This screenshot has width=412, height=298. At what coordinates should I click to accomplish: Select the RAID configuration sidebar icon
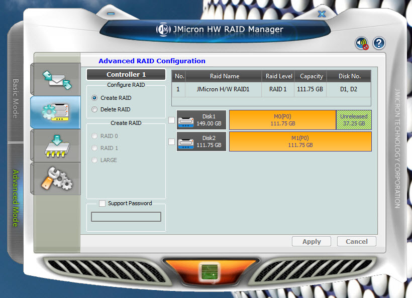click(55, 112)
